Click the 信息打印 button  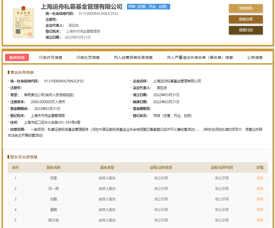[x=246, y=30]
